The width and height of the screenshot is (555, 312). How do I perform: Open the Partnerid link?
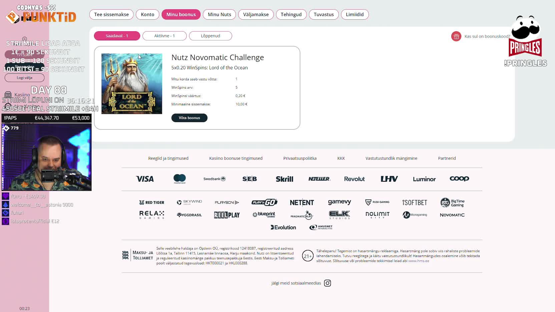447,158
